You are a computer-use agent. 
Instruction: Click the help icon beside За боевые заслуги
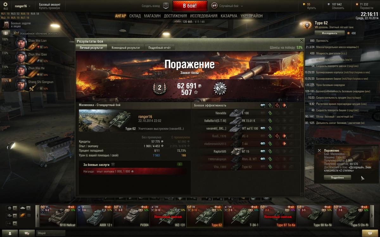pyautogui.click(x=113, y=165)
